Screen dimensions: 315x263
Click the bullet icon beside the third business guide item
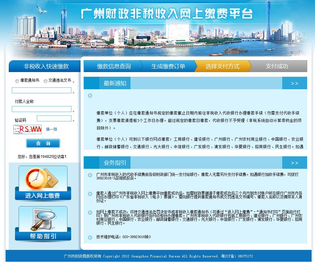click(90, 212)
